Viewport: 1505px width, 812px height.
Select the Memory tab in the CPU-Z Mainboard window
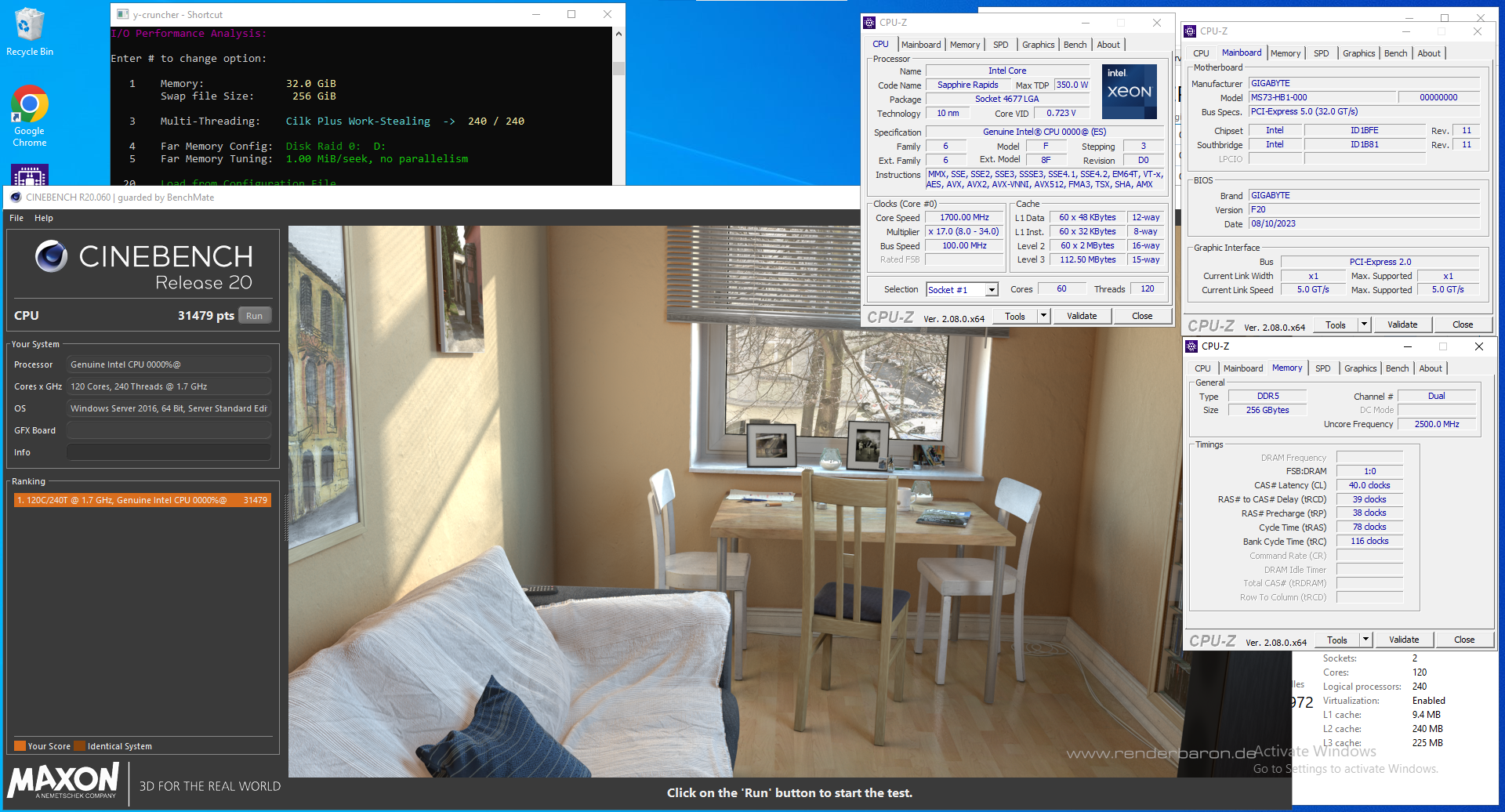(x=1286, y=53)
